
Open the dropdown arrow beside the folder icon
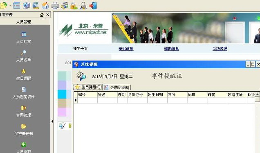(x=10, y=6)
